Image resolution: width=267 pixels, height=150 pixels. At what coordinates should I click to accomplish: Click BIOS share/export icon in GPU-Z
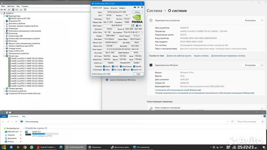[x=133, y=26]
